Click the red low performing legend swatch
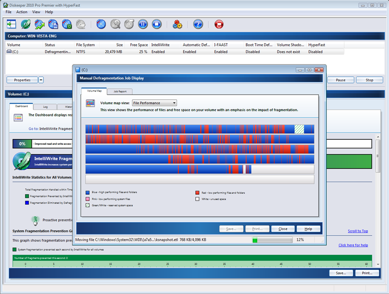Viewport: 389px width, 294px height. point(197,193)
